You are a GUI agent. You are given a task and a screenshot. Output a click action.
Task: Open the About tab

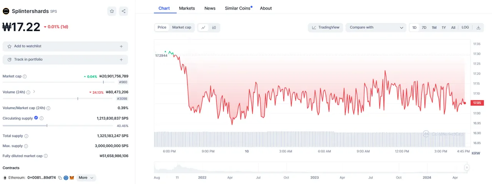point(266,8)
